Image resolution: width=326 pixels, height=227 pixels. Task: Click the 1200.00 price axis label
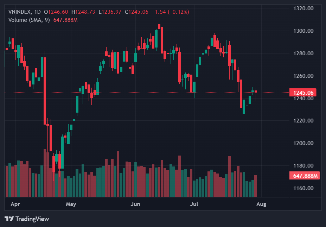pyautogui.click(x=303, y=143)
